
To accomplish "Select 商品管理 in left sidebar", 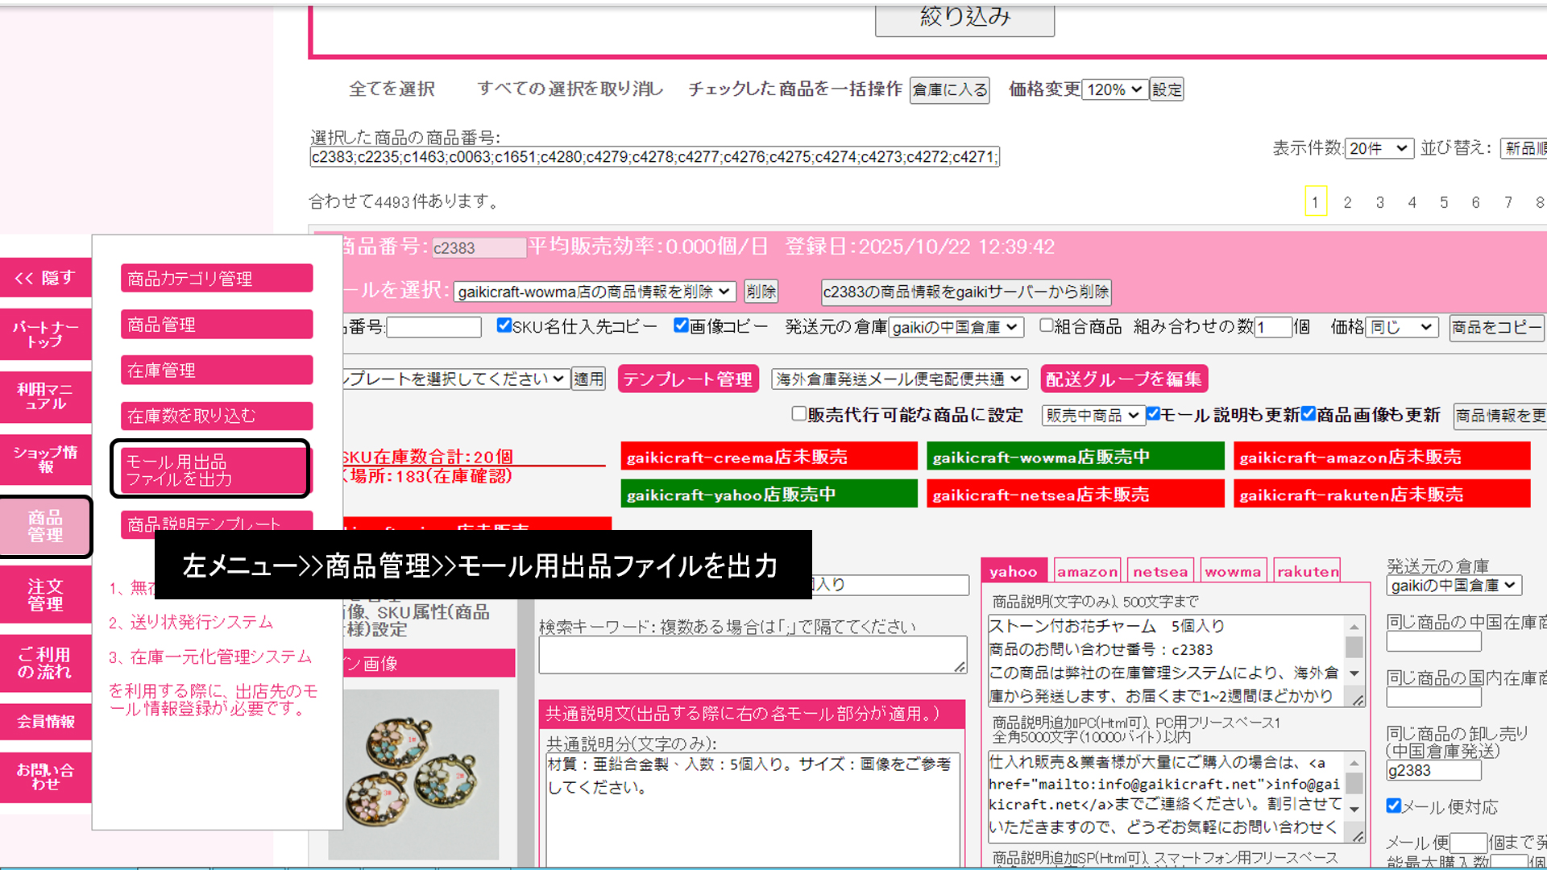I will tap(45, 526).
